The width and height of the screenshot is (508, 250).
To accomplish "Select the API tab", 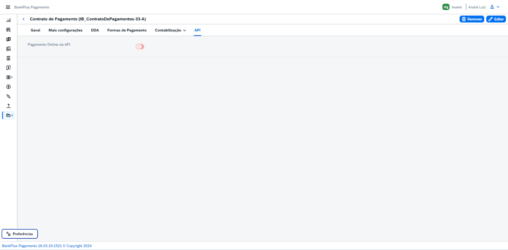I will point(198,30).
